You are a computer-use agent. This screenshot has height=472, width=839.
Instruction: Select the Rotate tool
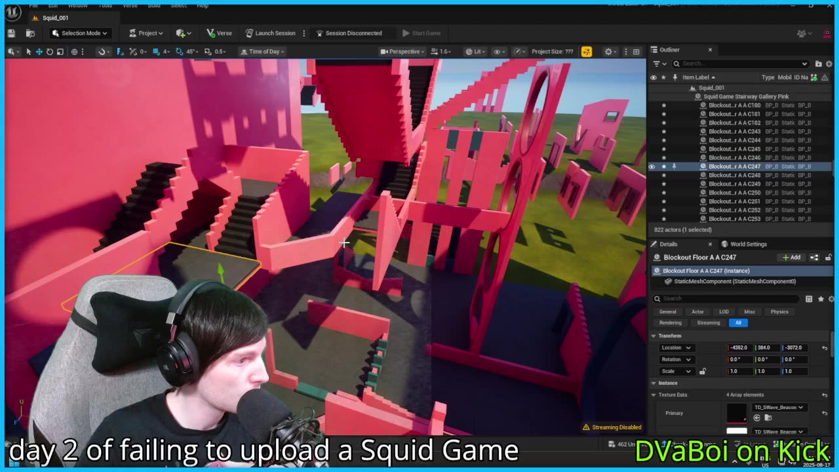point(49,51)
